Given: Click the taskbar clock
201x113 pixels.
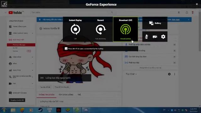Looking at the screenshot, I should pos(193,110).
